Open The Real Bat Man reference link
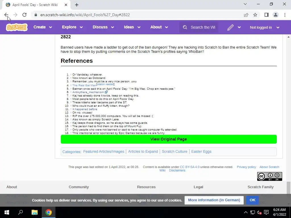This screenshot has width=291, height=218. pos(84,85)
